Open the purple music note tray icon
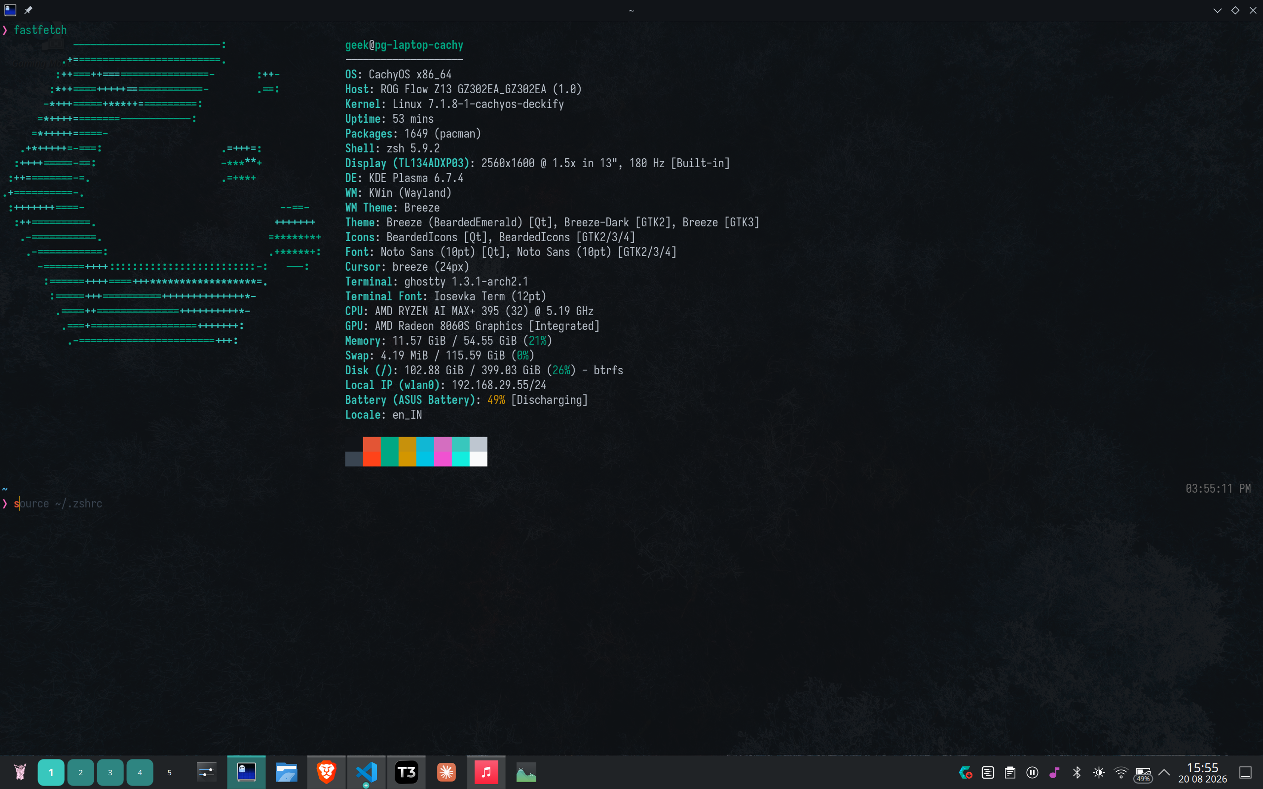Screen dimensions: 1263x789 [1054, 772]
